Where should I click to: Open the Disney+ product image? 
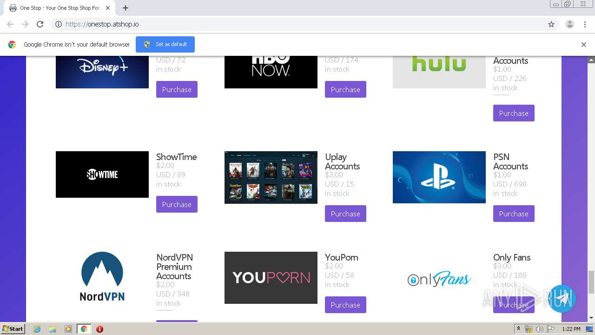click(102, 72)
